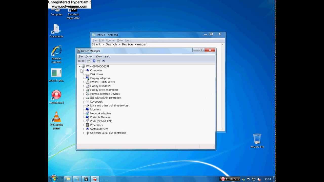The image size is (324, 182).
Task: Click the Show/Hide Console Tree toolbar icon
Action: 89,61
